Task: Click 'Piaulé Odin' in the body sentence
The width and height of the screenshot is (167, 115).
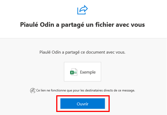Action: tap(50, 52)
